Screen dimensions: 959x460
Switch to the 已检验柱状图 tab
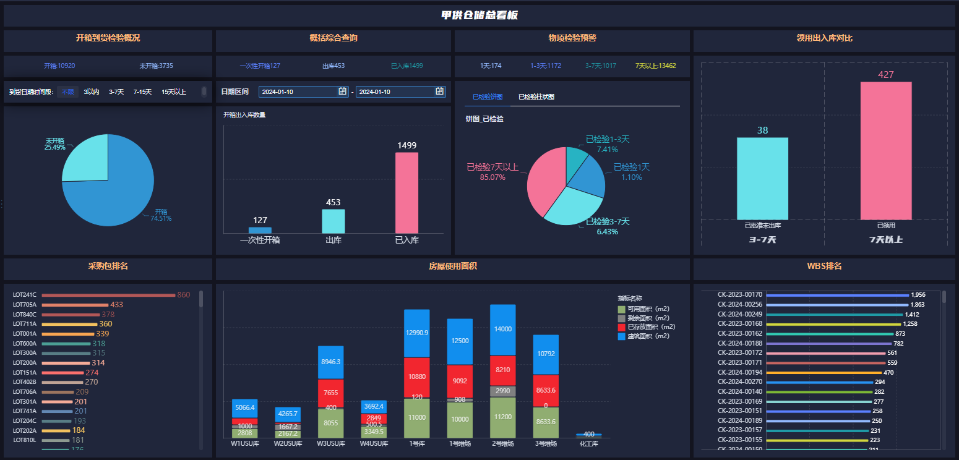pyautogui.click(x=536, y=97)
